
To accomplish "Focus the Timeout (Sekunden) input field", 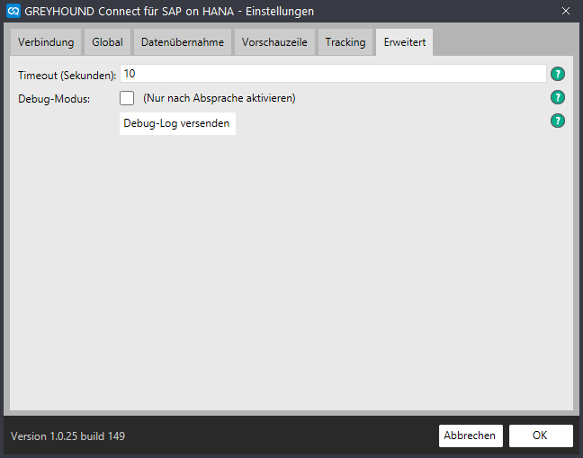I will point(333,74).
